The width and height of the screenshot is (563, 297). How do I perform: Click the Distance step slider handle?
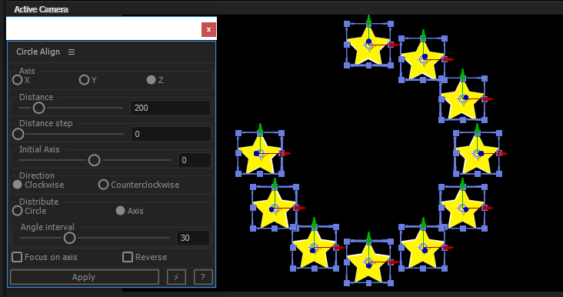18,134
